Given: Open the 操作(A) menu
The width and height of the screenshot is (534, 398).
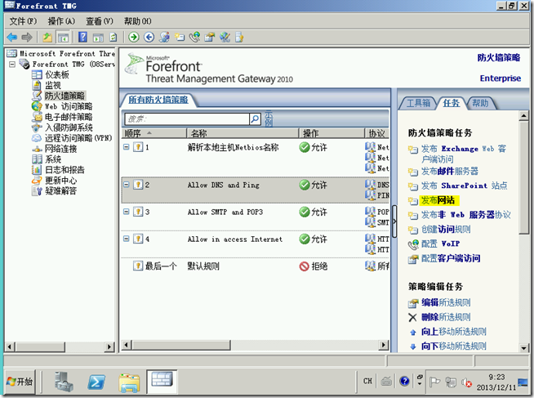Looking at the screenshot, I should pos(61,21).
